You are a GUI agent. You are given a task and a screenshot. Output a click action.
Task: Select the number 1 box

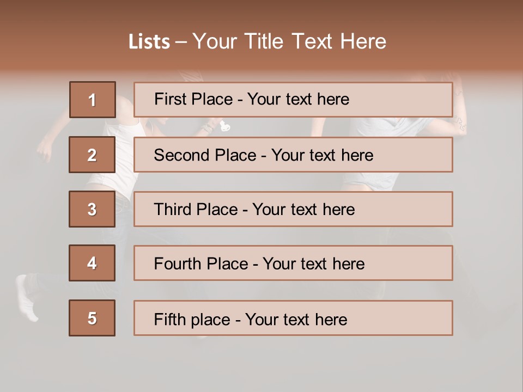coord(92,100)
